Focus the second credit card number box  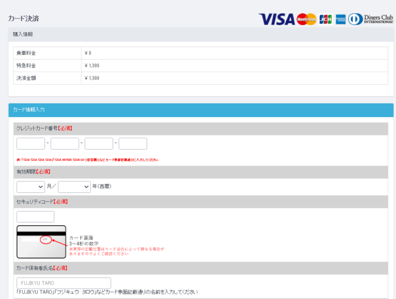point(65,144)
